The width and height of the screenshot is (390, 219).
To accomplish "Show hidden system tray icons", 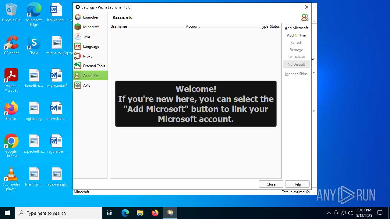I will pos(328,213).
